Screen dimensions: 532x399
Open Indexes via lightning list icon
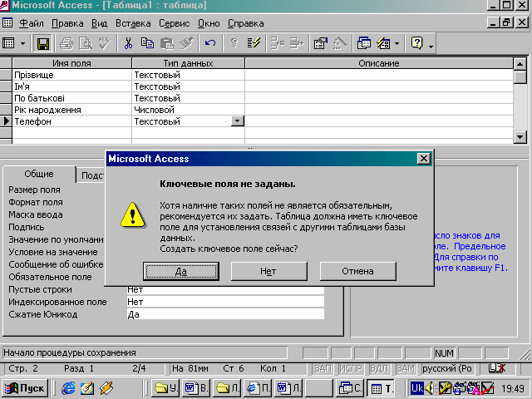point(254,43)
